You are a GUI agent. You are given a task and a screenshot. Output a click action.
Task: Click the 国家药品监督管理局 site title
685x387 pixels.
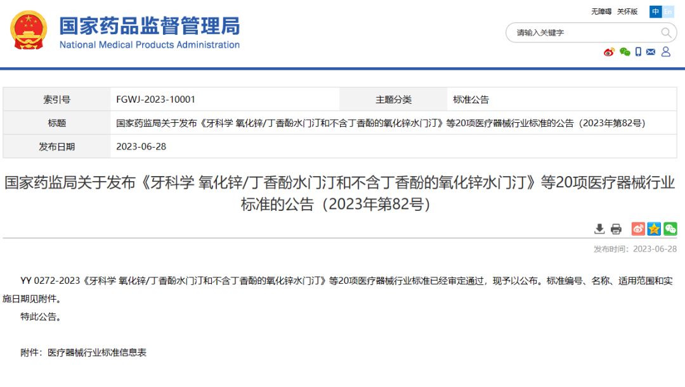pos(150,27)
